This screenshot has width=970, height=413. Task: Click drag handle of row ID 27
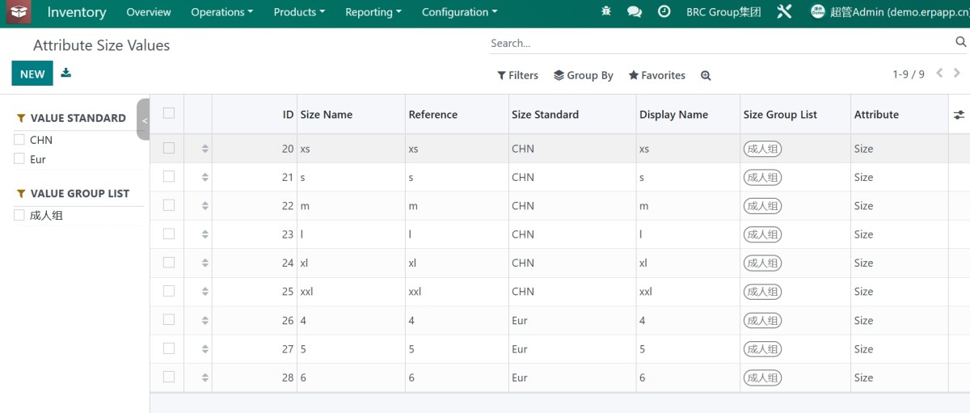pos(205,349)
